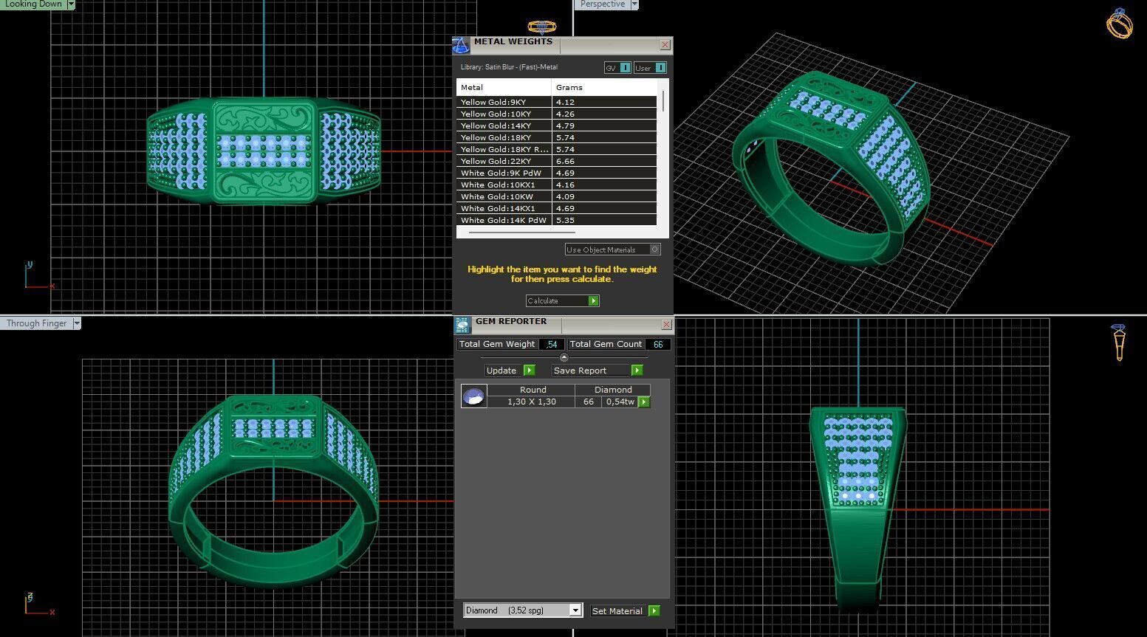The width and height of the screenshot is (1147, 637).
Task: Click the Calculate button
Action: [x=562, y=301]
